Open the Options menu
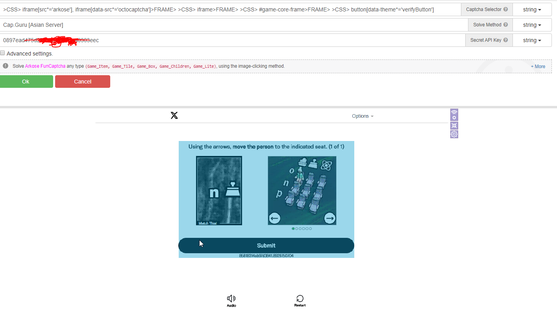The width and height of the screenshot is (557, 317). tap(363, 116)
